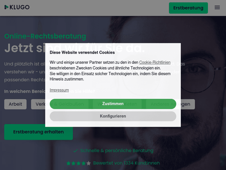Click the third green rating star

click(x=79, y=163)
